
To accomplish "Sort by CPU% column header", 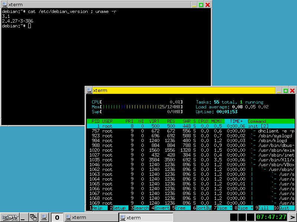I will [203, 121].
